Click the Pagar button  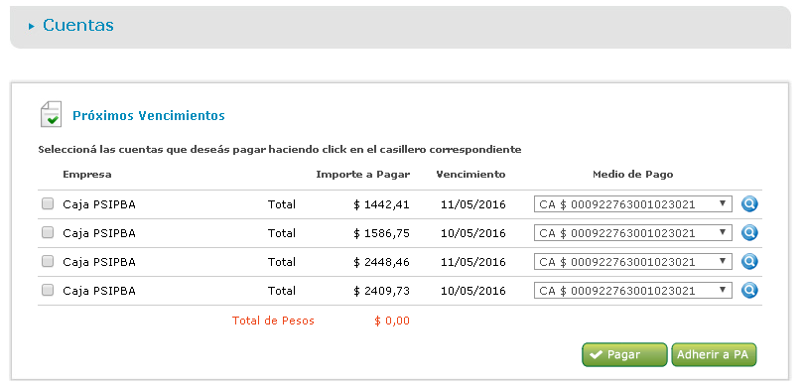pos(624,354)
